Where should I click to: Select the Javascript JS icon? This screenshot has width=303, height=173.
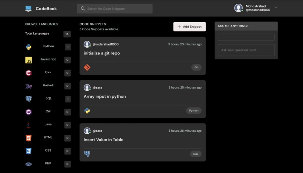pos(29,60)
